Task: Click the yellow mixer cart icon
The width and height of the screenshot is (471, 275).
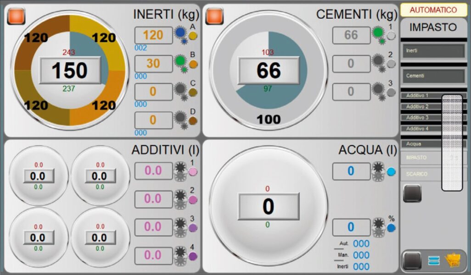Action: (453, 260)
